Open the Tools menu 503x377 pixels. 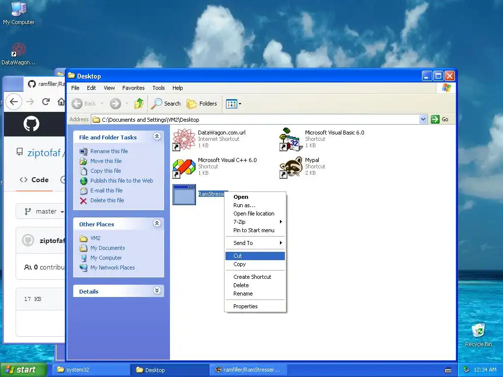[x=159, y=88]
